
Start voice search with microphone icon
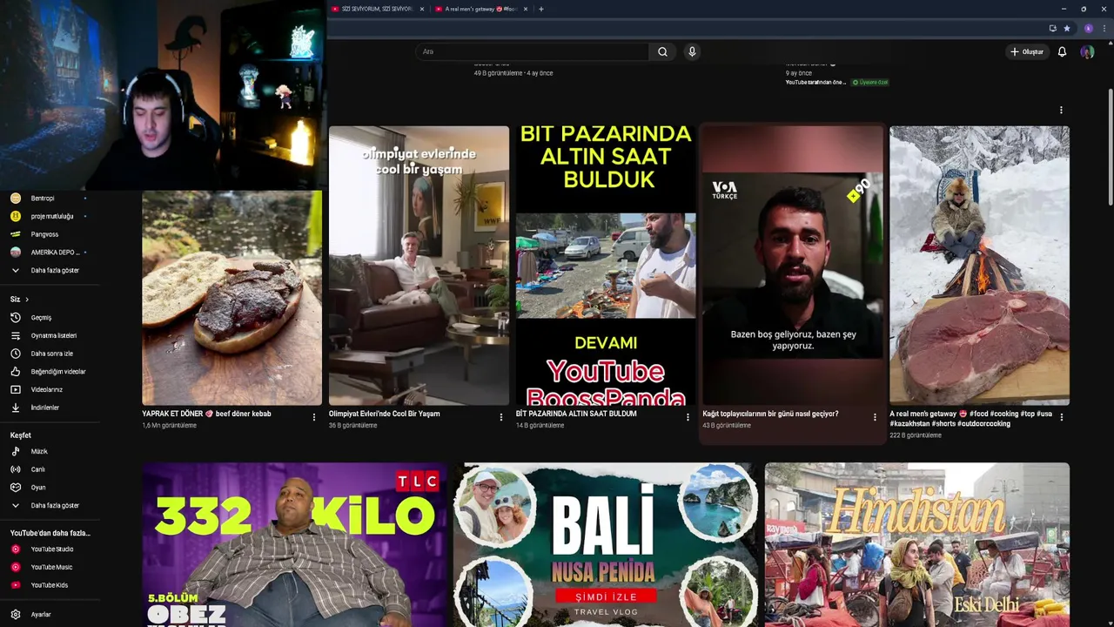tap(692, 51)
